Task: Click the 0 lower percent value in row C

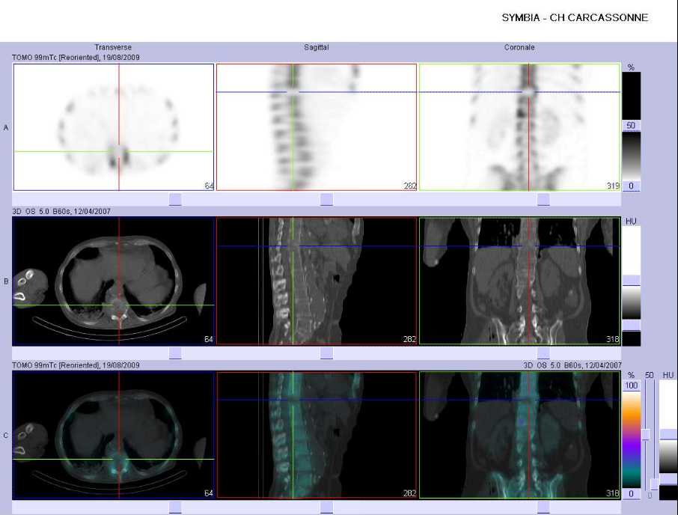Action: [632, 494]
